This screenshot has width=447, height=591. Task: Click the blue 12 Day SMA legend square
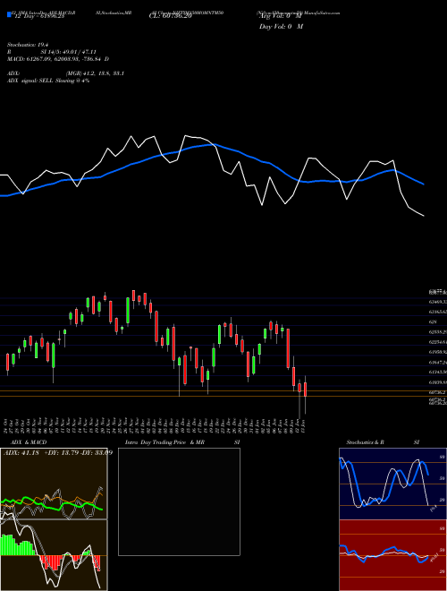click(9, 14)
